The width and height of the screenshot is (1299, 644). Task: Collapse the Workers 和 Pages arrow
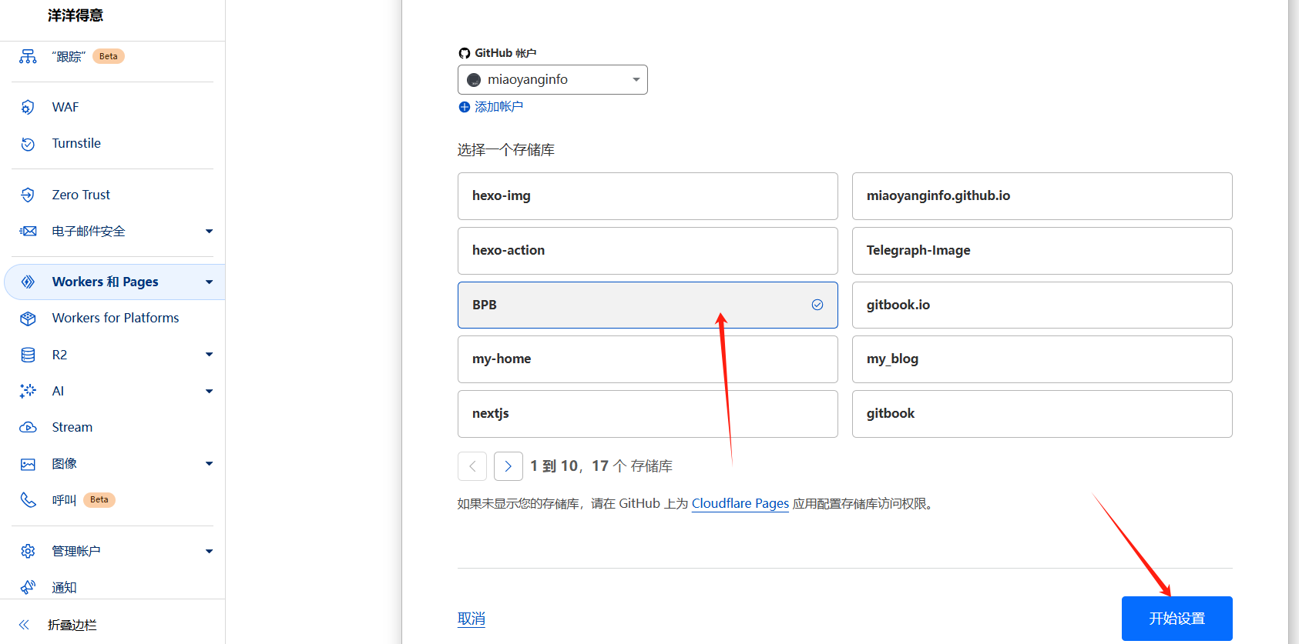coord(209,282)
